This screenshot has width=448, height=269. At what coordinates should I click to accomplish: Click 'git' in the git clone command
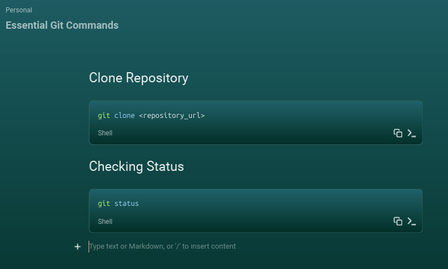click(104, 116)
